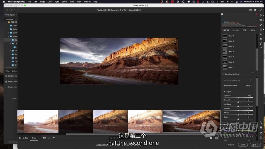Select the Masking tool icon
Image resolution: width=265 pixels, height=149 pixels.
pyautogui.click(x=261, y=30)
